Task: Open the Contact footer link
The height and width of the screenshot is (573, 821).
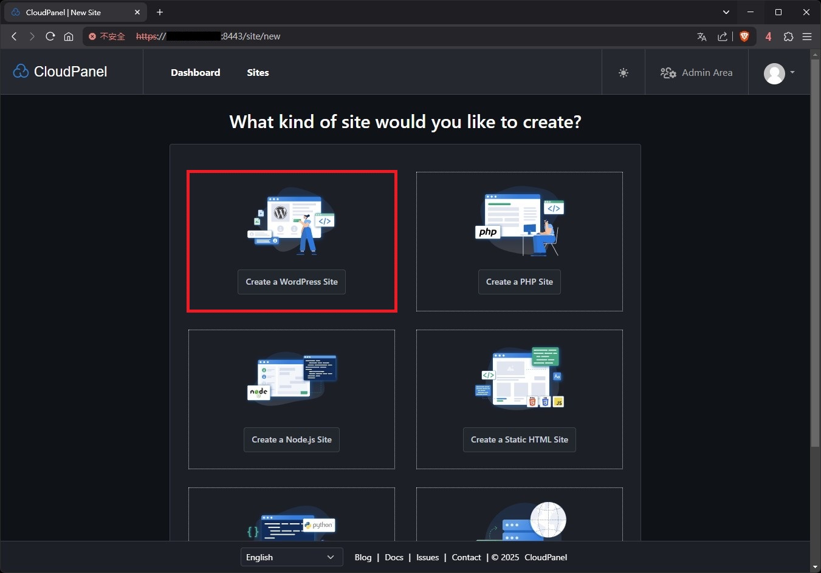Action: tap(466, 557)
